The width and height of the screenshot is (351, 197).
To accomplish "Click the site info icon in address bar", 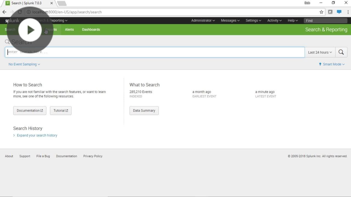I will coord(29,12).
